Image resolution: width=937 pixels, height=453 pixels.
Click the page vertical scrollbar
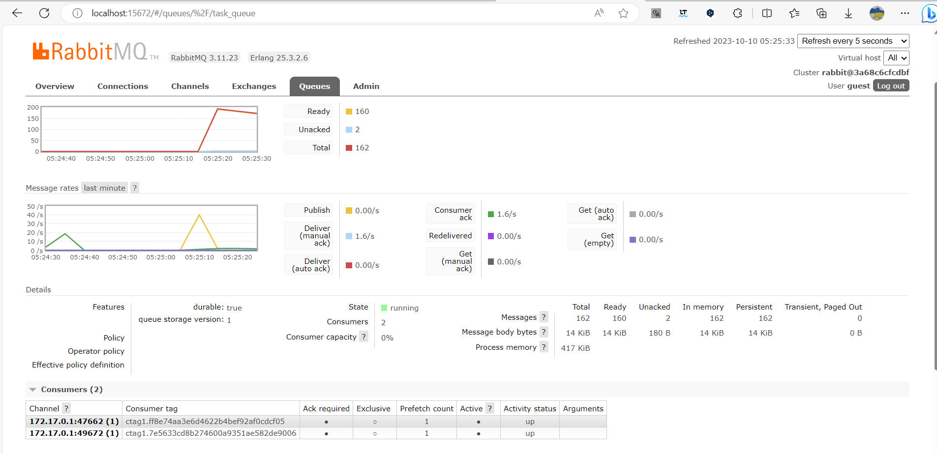[x=935, y=226]
